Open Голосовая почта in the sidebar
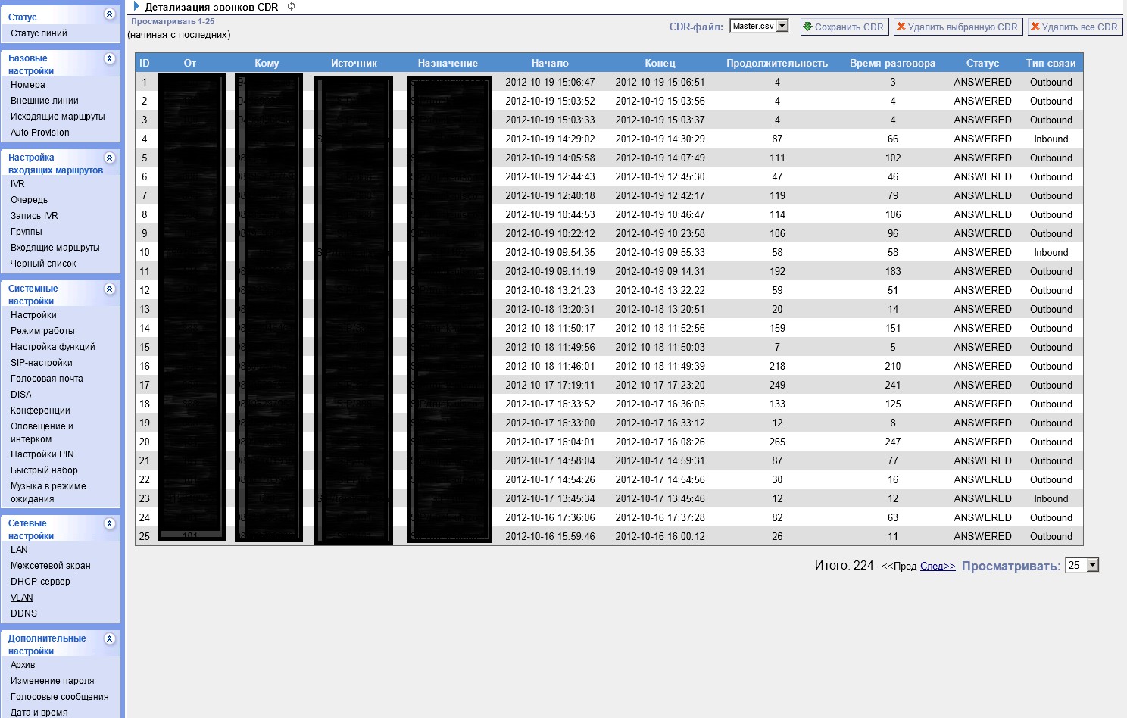The height and width of the screenshot is (718, 1127). [x=47, y=379]
